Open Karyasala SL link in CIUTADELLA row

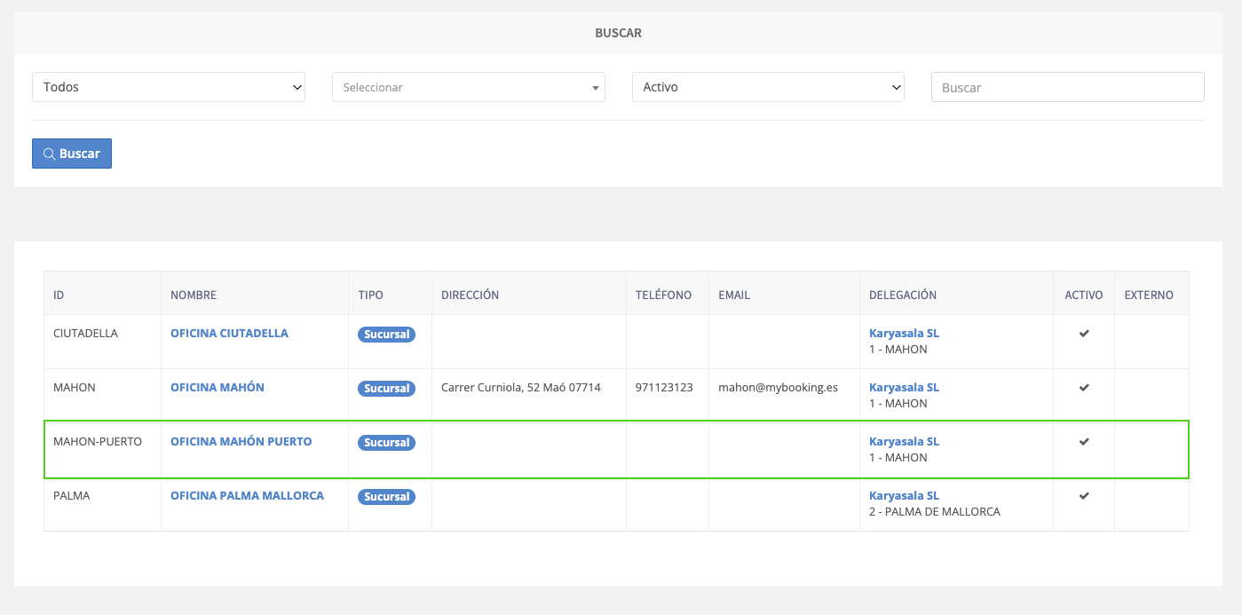coord(904,334)
